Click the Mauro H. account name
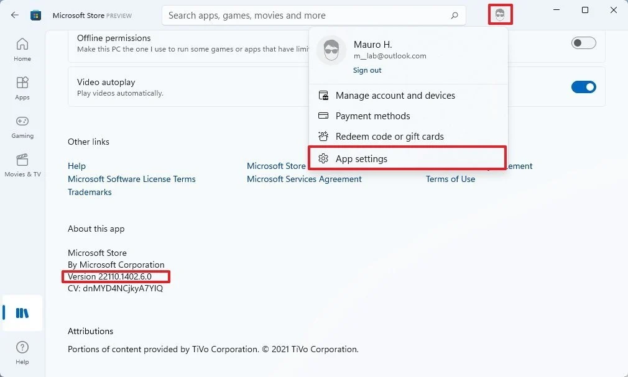628x377 pixels. pos(372,45)
